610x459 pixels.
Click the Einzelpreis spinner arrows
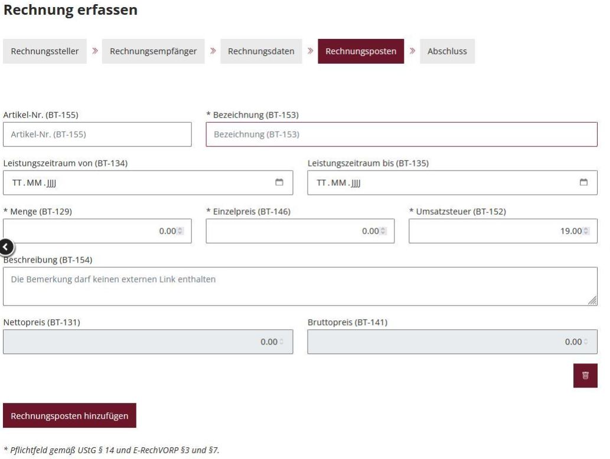[x=384, y=231]
